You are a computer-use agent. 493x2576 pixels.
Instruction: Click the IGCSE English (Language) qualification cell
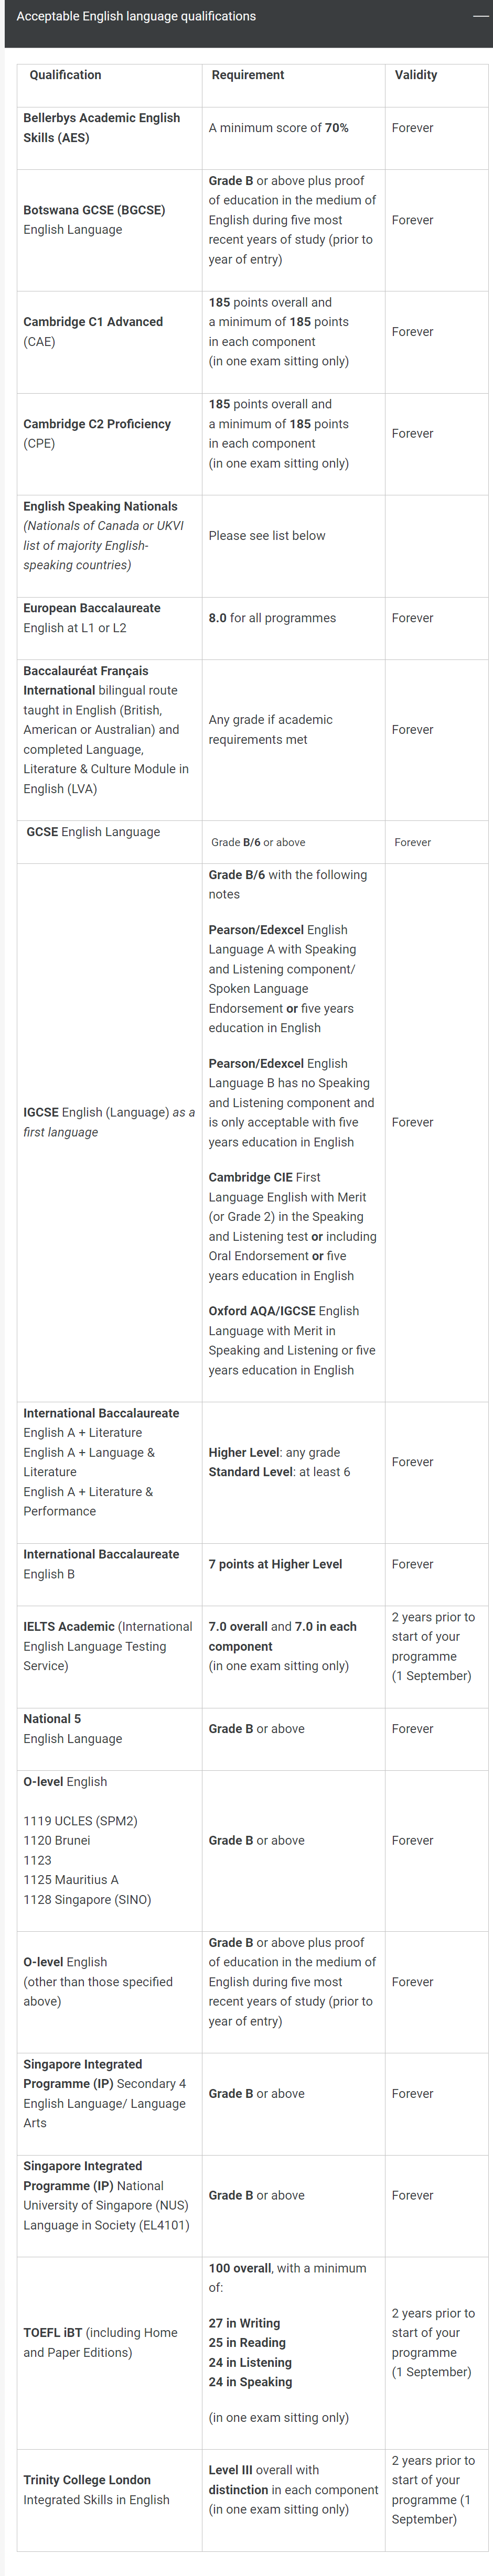(x=109, y=1122)
